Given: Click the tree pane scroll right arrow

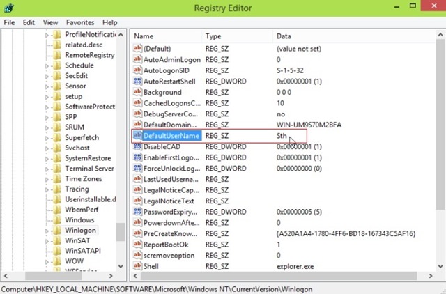Looking at the screenshot, I should coord(111,275).
